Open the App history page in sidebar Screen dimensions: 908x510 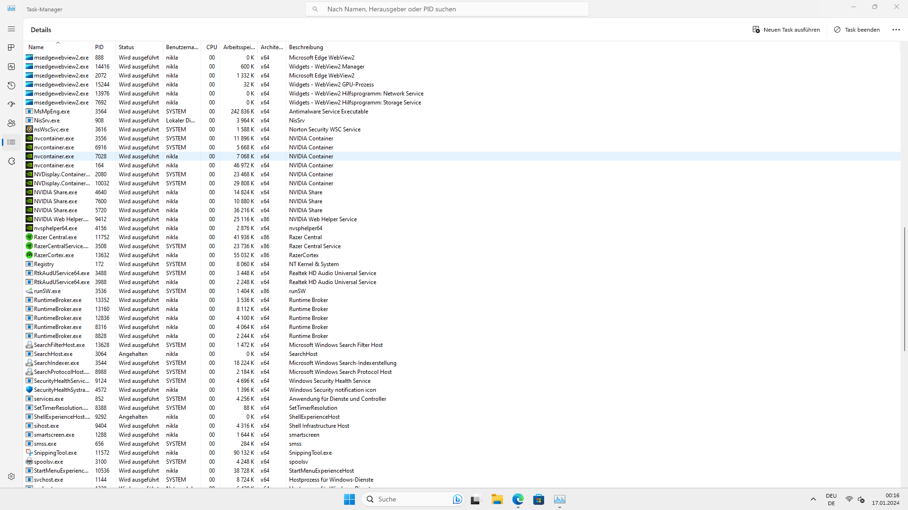click(11, 86)
